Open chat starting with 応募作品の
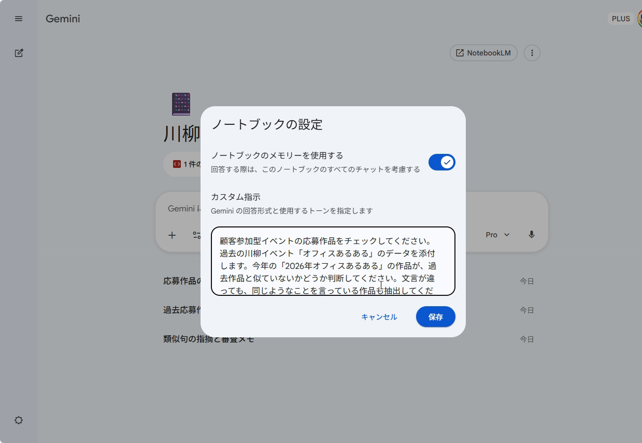The image size is (642, 443). tap(182, 281)
